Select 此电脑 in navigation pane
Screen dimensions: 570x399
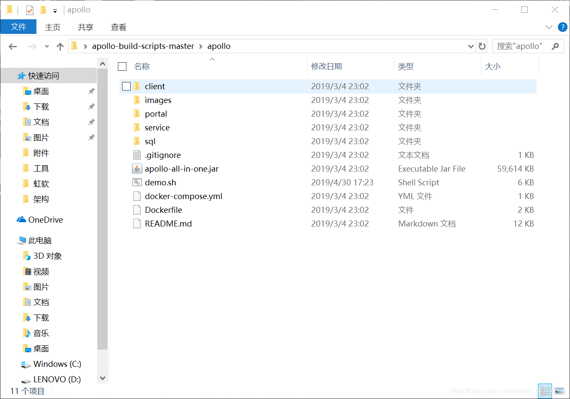tap(40, 241)
